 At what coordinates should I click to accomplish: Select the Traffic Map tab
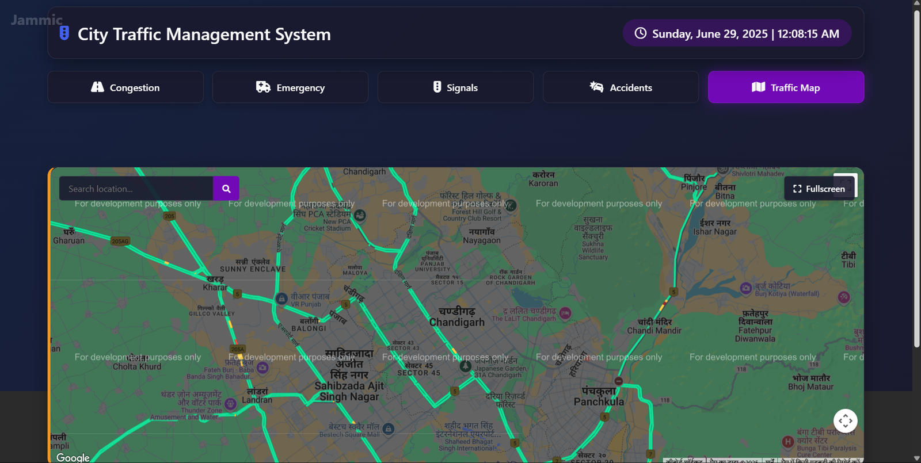(x=786, y=87)
